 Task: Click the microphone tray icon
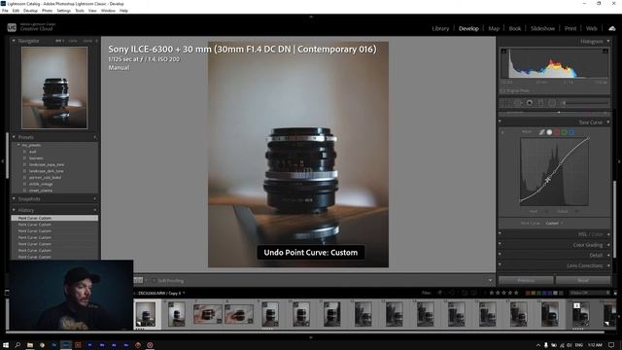pos(546,345)
